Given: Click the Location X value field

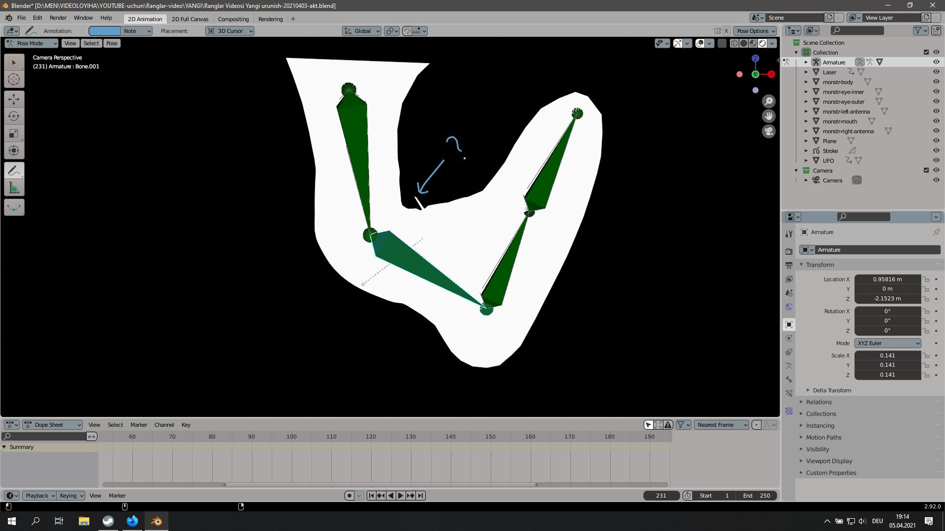Looking at the screenshot, I should 887,279.
